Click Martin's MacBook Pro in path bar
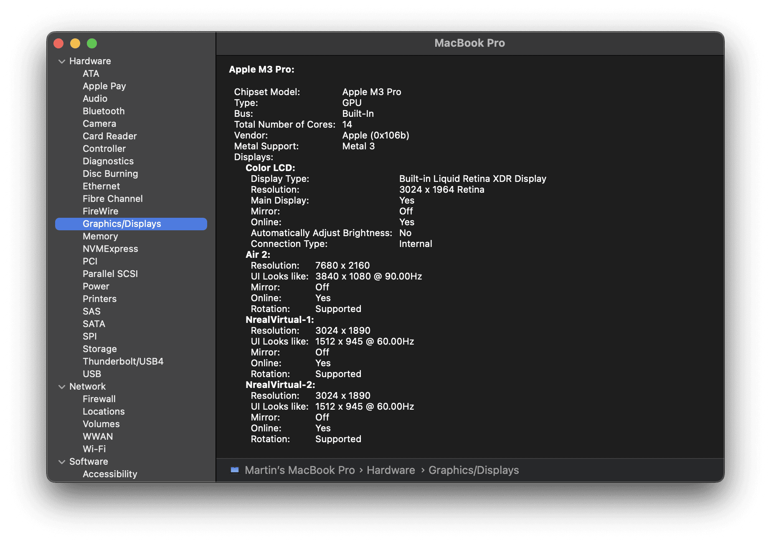The height and width of the screenshot is (544, 771). pos(300,470)
